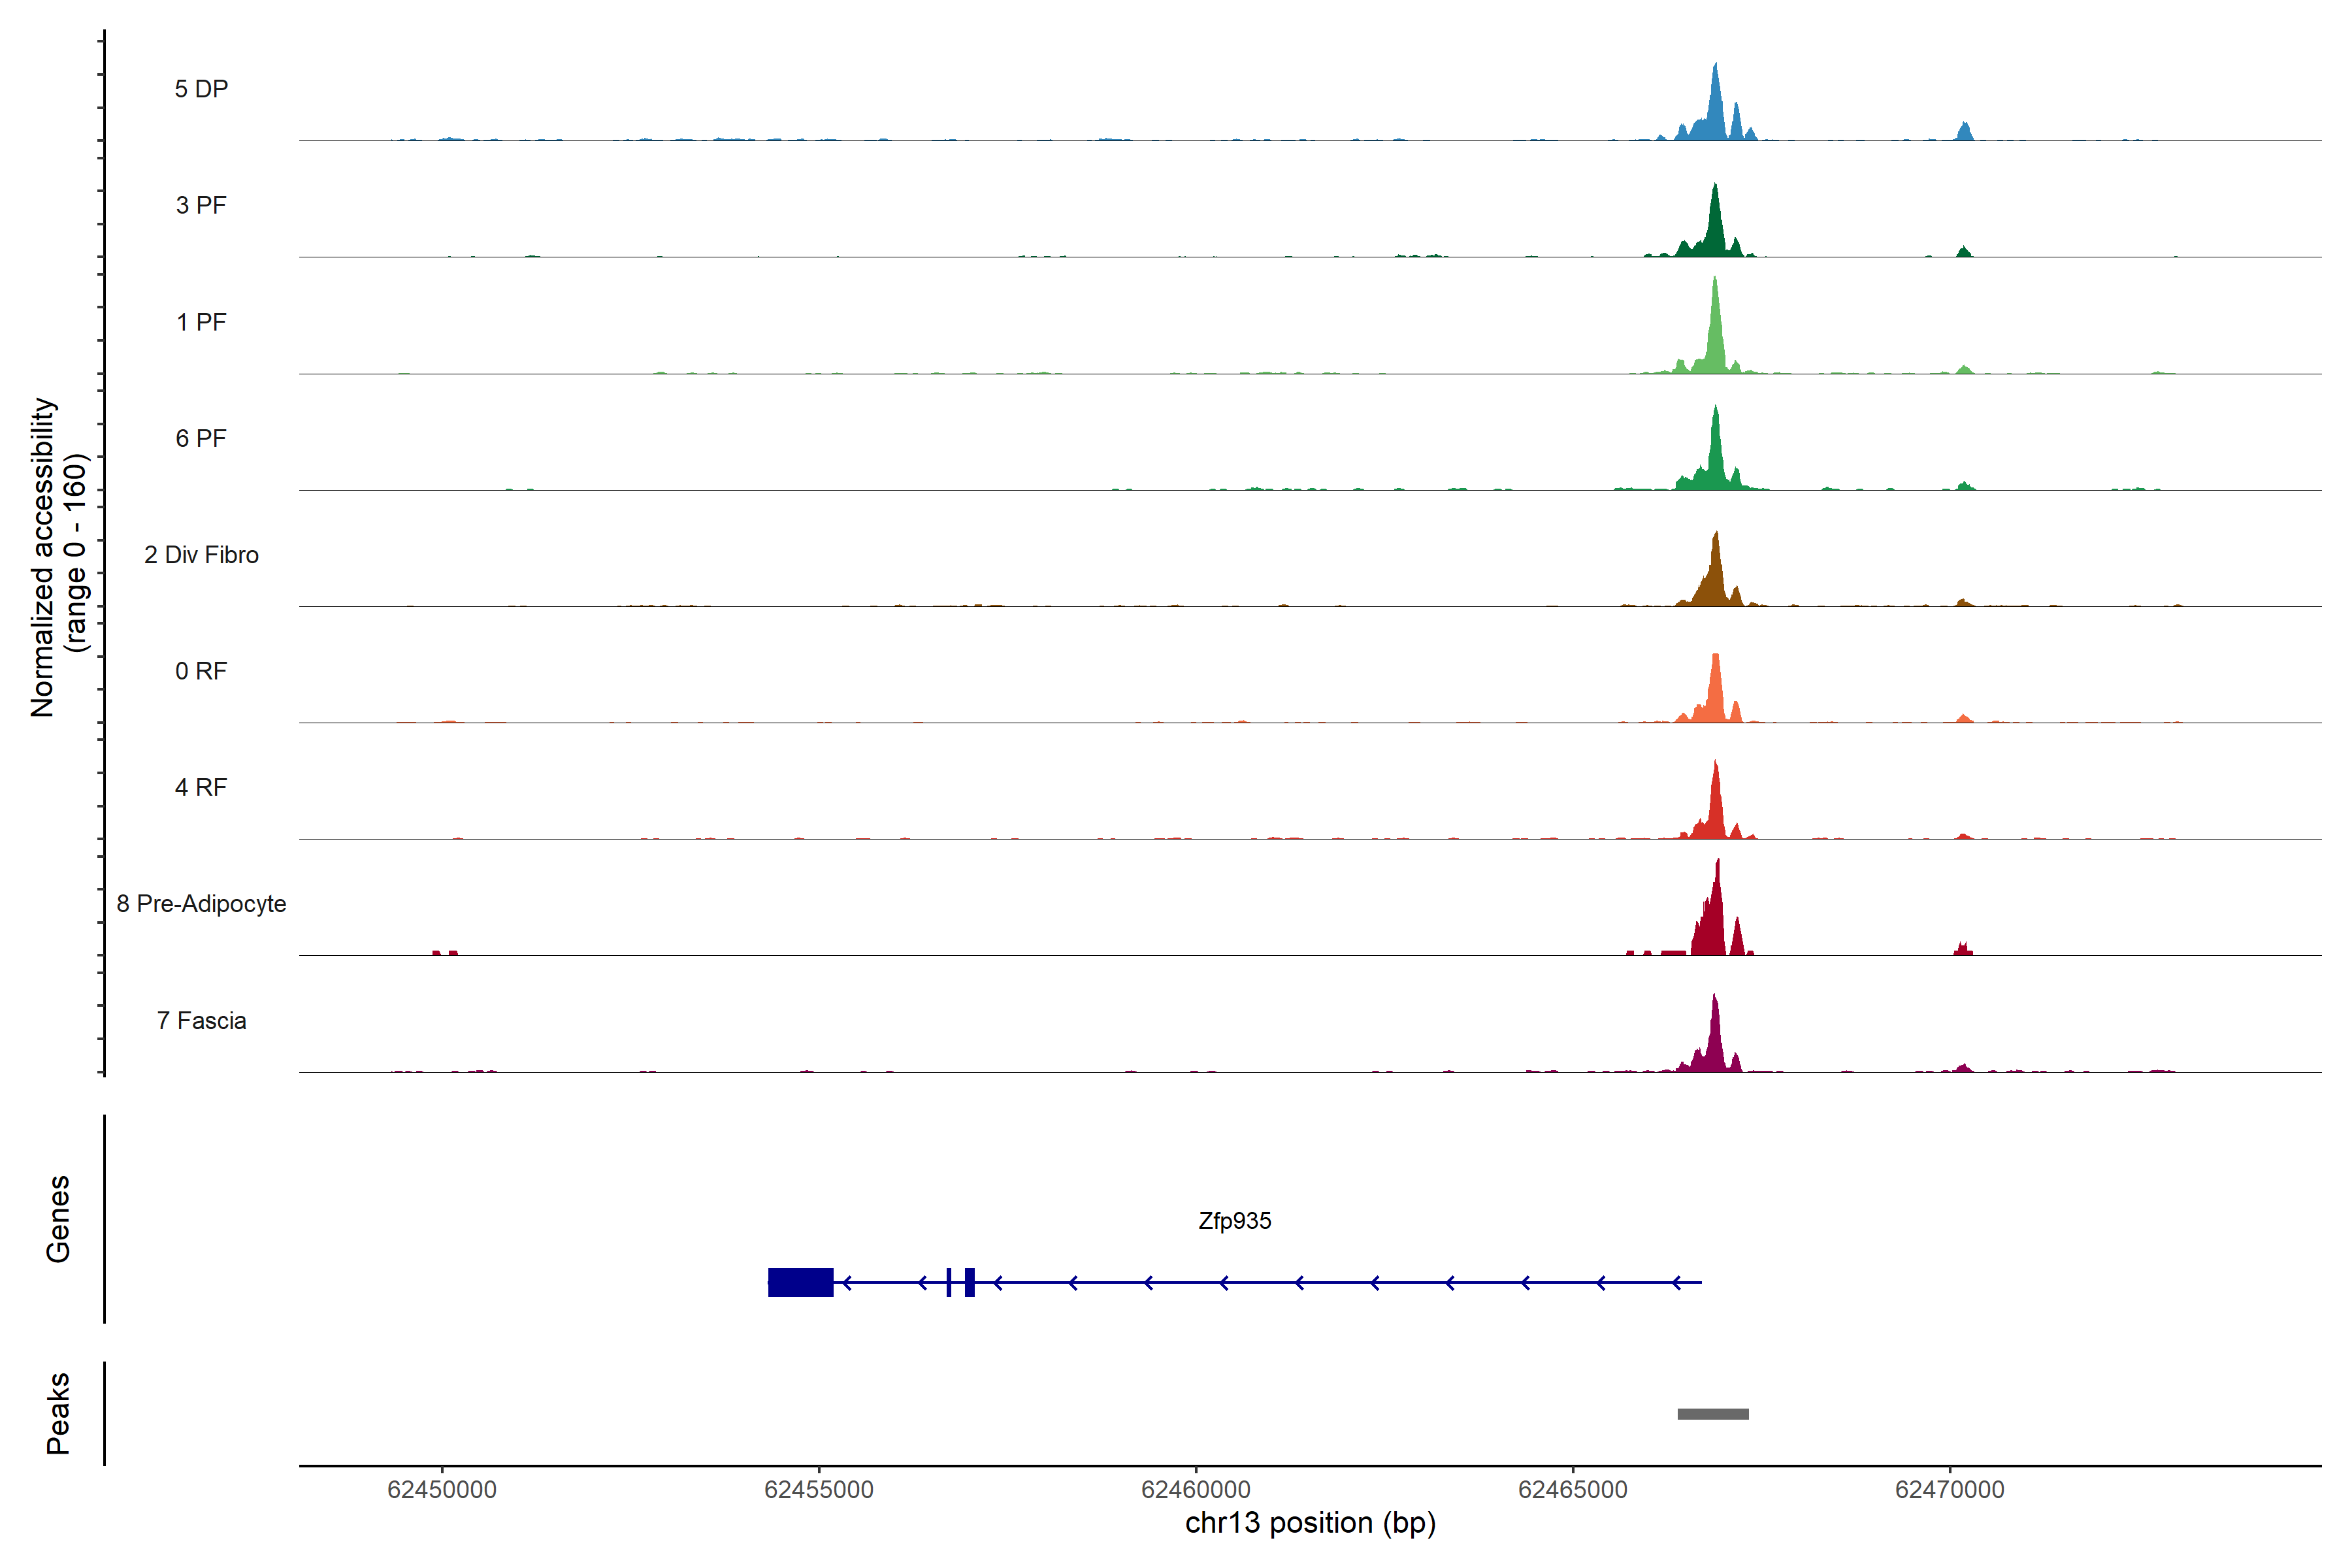This screenshot has height=1568, width=2352.
Task: Click the gray peak region bar
Action: [1713, 1414]
